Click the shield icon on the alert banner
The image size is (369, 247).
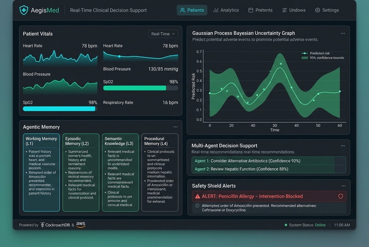(x=341, y=196)
